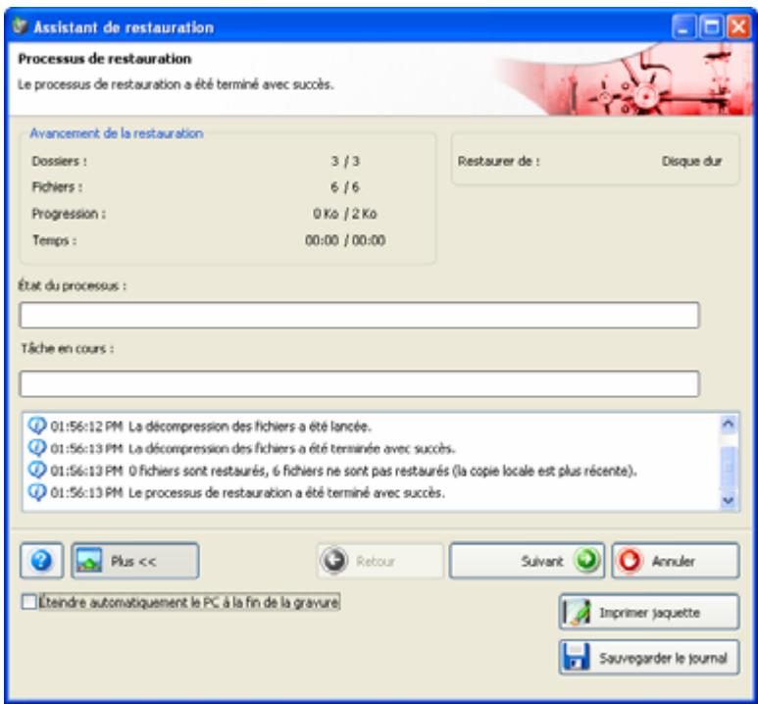Click the blue help question mark button
This screenshot has width=758, height=704.
[x=41, y=561]
